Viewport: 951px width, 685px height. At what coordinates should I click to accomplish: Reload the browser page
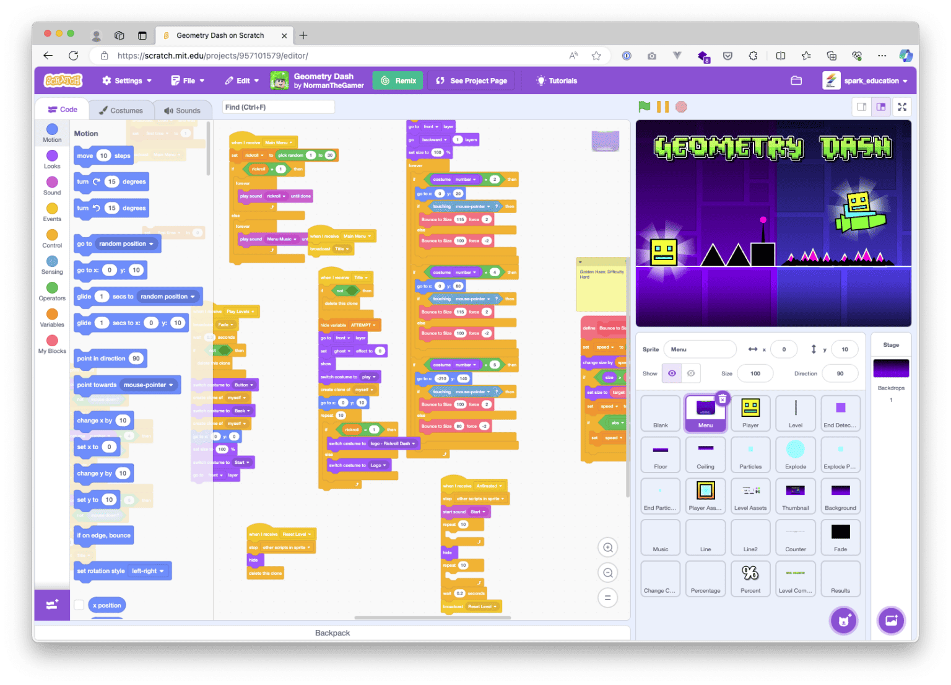73,56
